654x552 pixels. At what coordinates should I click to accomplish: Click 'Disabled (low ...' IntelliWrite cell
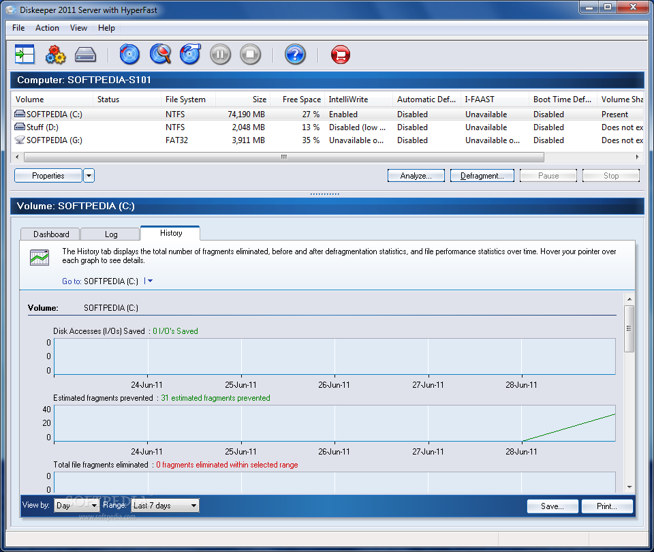(357, 127)
